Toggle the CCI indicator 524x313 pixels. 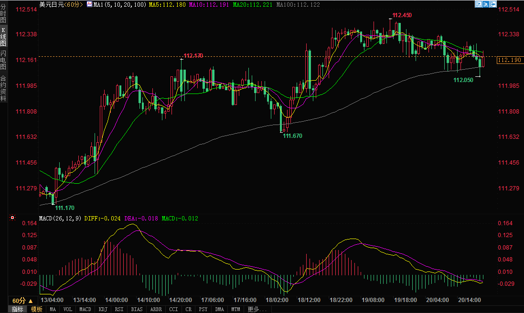[173, 309]
